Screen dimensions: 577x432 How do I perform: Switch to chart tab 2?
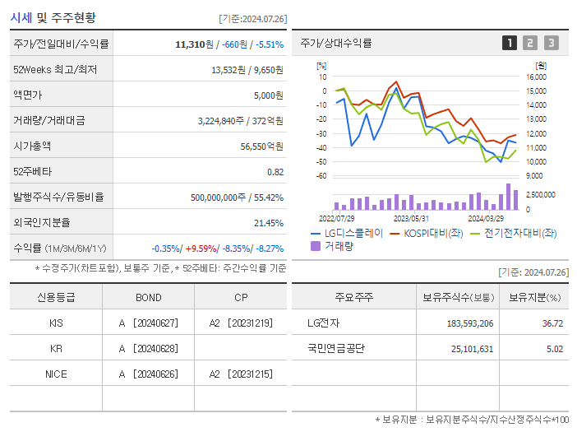coord(530,43)
